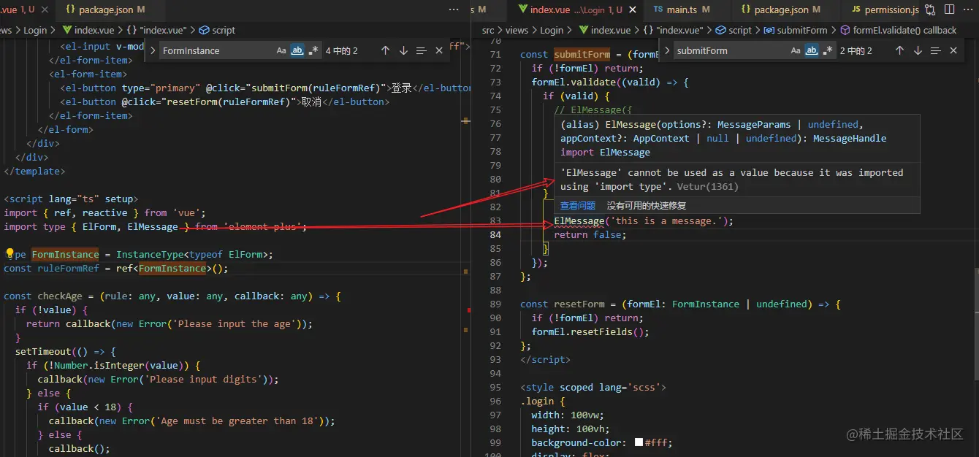Go to next submitForm match

(x=918, y=51)
